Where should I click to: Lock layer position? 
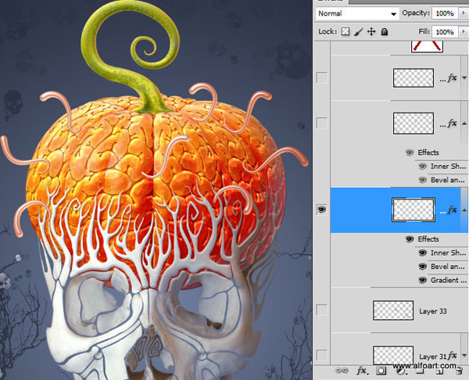371,31
